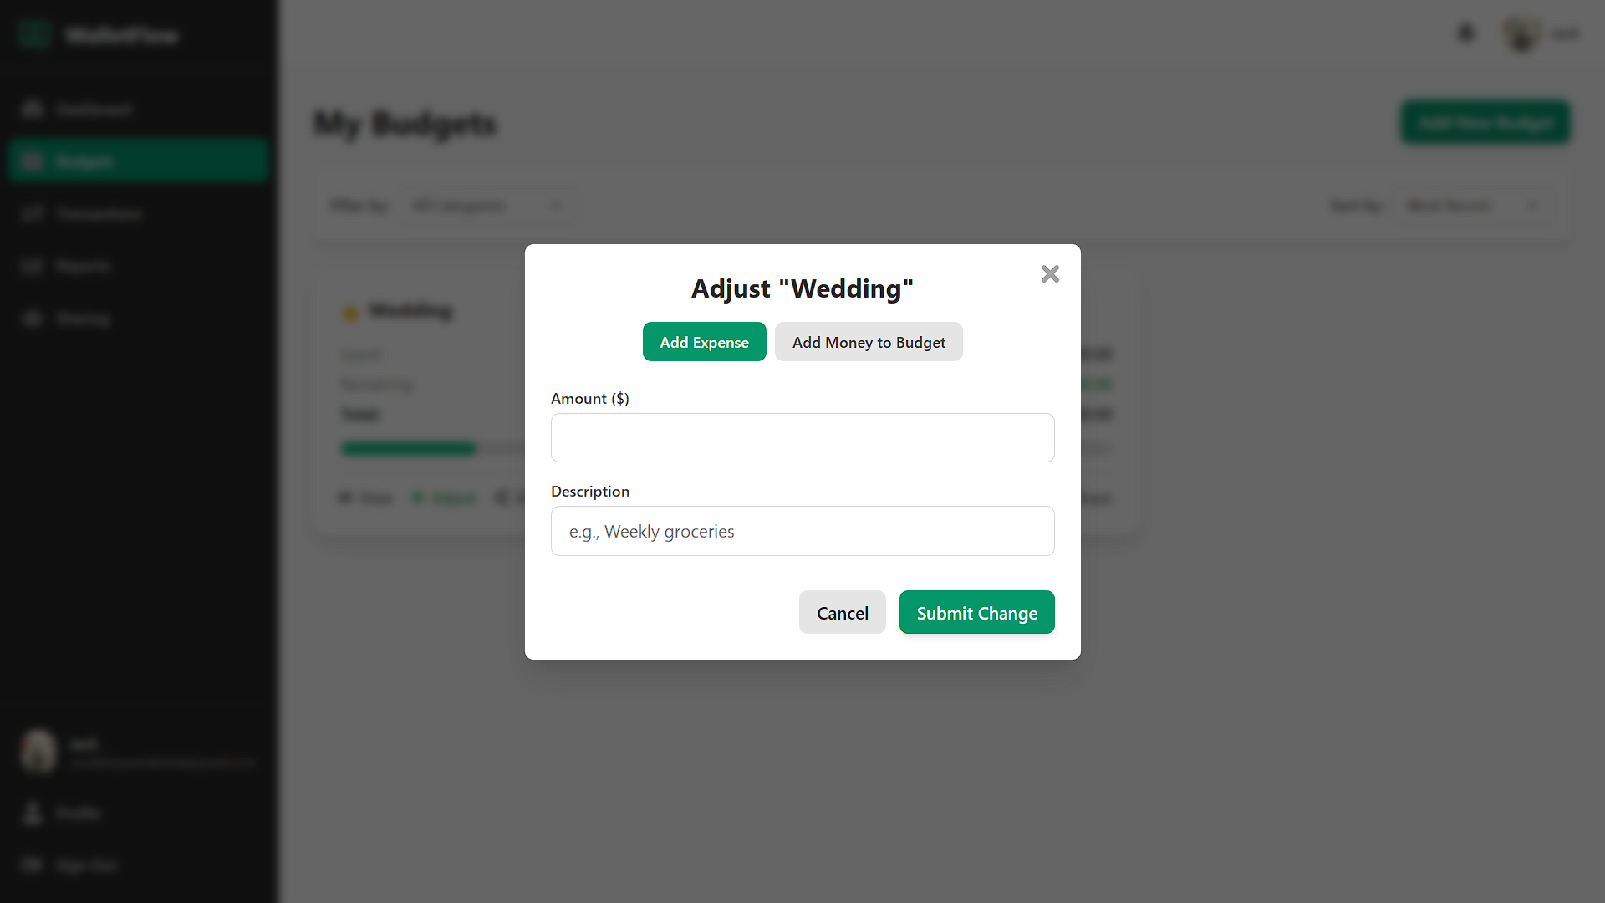
Task: Open the Sharing icon in sidebar
Action: coord(33,319)
